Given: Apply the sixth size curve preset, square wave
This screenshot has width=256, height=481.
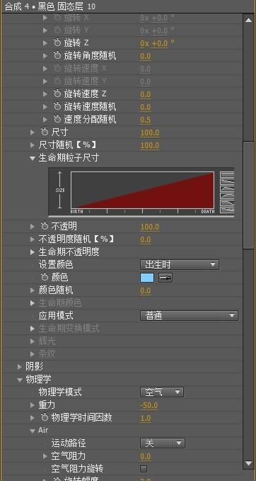Looking at the screenshot, I should (227, 210).
